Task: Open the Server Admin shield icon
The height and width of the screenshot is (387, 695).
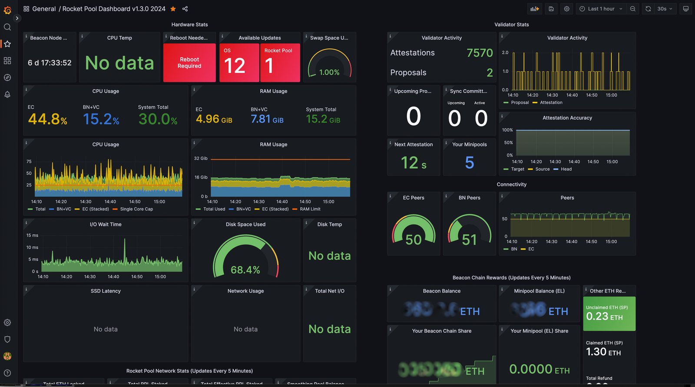Action: 7,339
